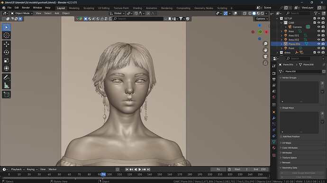Open the Physics properties tab
The height and width of the screenshot is (183, 327).
[274, 130]
